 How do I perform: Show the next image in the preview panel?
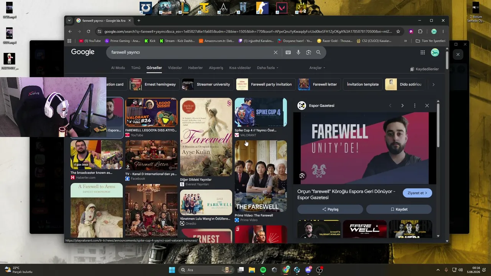402,105
